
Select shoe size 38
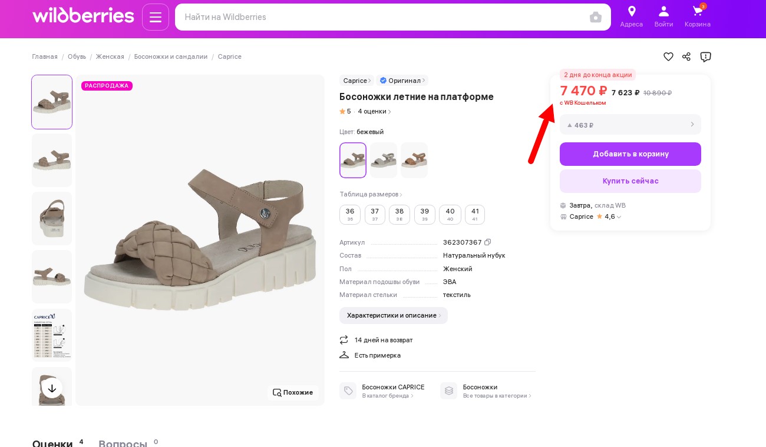[x=399, y=215]
